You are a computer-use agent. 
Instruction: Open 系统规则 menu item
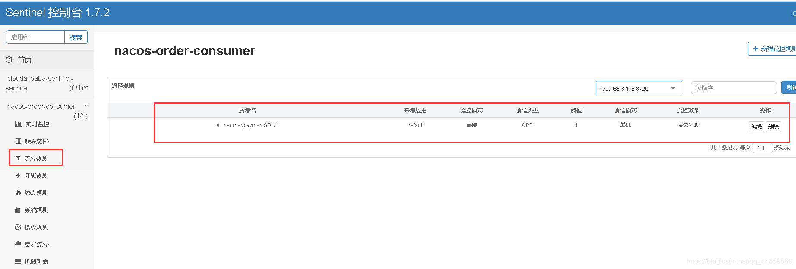coord(37,210)
